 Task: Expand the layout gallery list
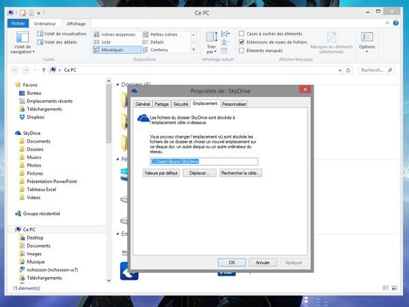(194, 49)
